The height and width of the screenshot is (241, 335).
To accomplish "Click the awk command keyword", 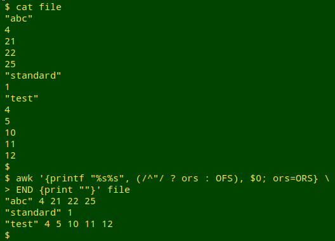I will click(x=24, y=178).
